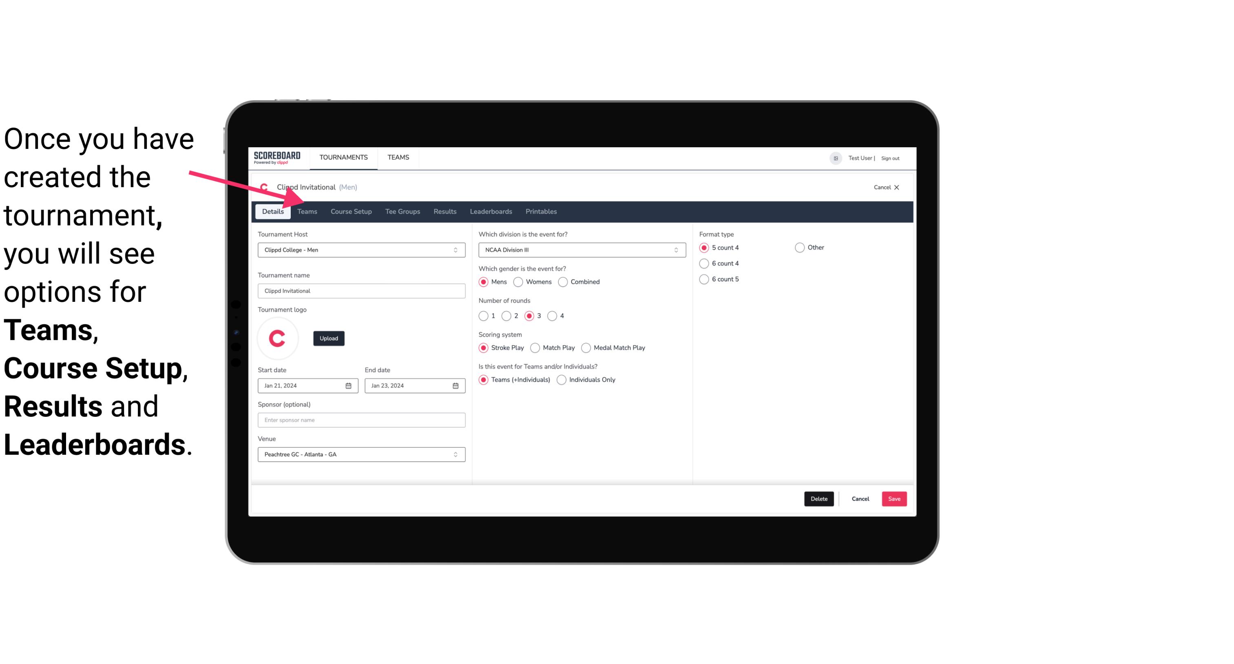Click the Delete button
This screenshot has height=664, width=1234.
tap(819, 499)
